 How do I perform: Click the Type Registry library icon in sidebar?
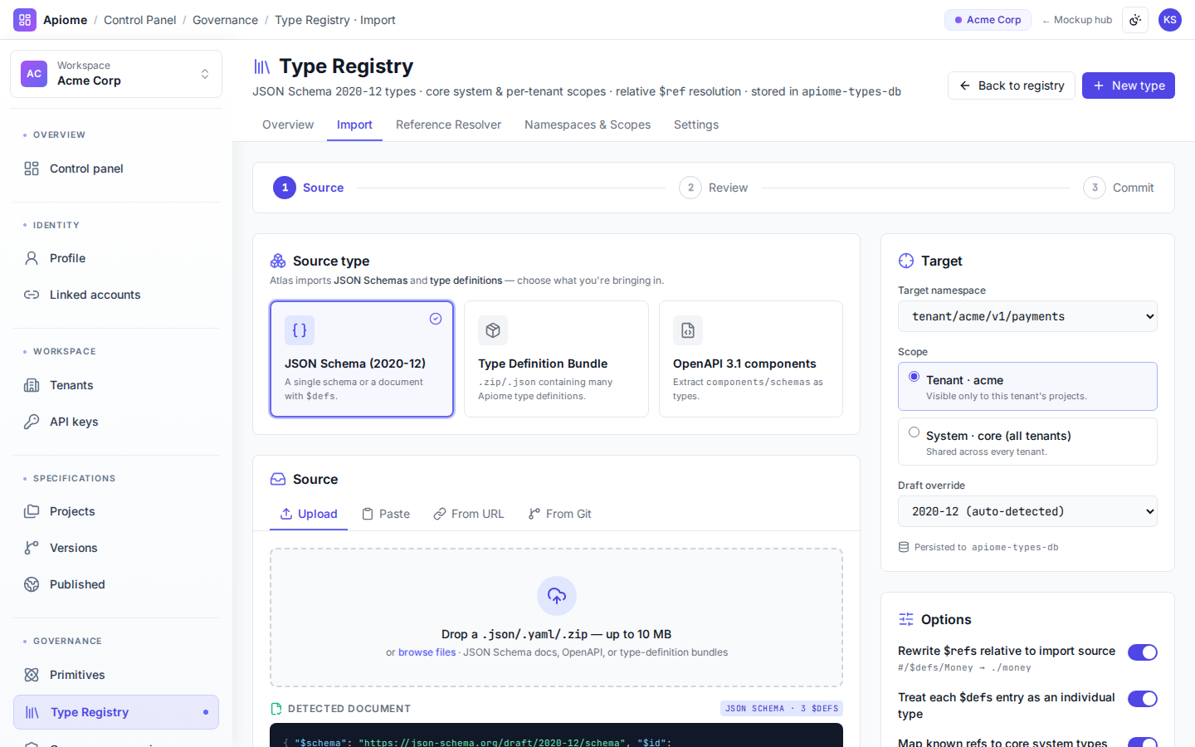tap(32, 712)
